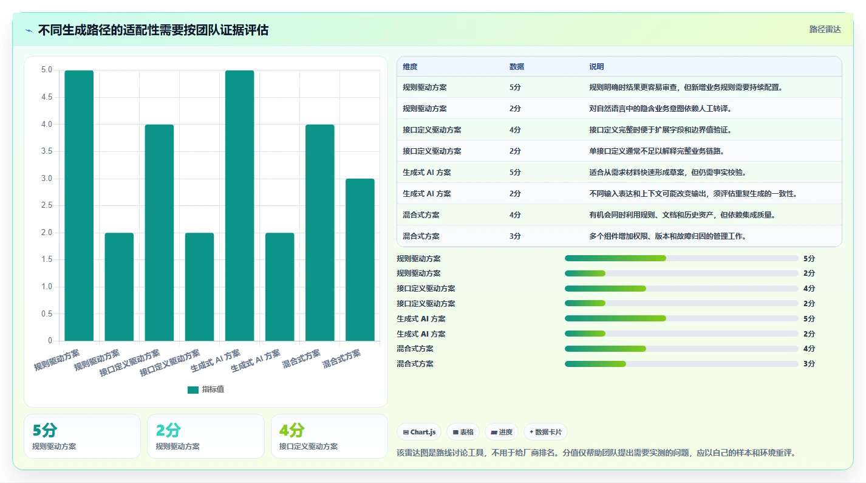The width and height of the screenshot is (866, 483).
Task: Click the 生成式 AI 方案 progress bar ending 2分
Action: pos(681,334)
